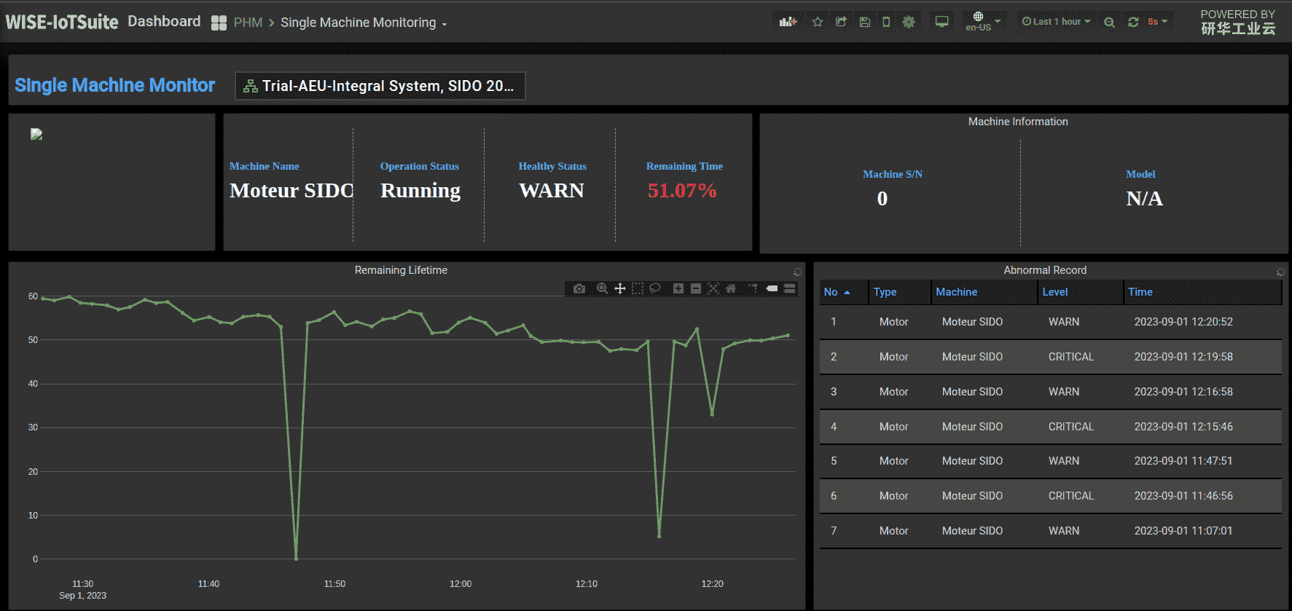The image size is (1292, 611).
Task: Download plot as image camera icon
Action: [x=579, y=289]
